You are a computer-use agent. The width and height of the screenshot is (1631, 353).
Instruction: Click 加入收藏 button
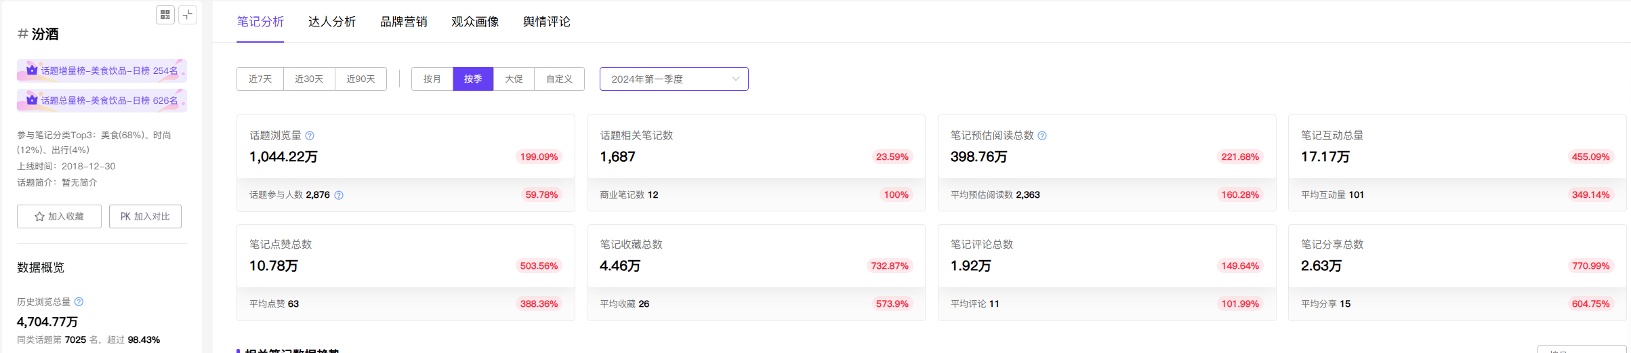[x=59, y=217]
